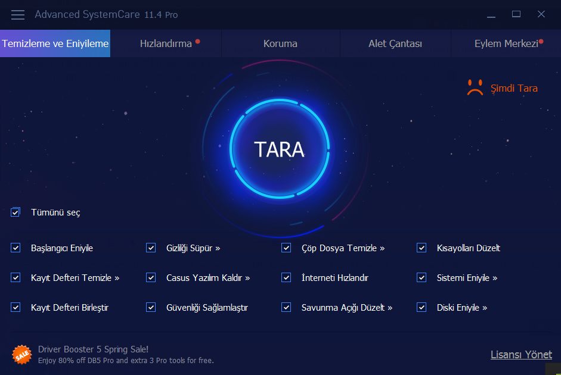This screenshot has height=375, width=561.
Task: Switch to Hızlandırma tab
Action: 166,43
